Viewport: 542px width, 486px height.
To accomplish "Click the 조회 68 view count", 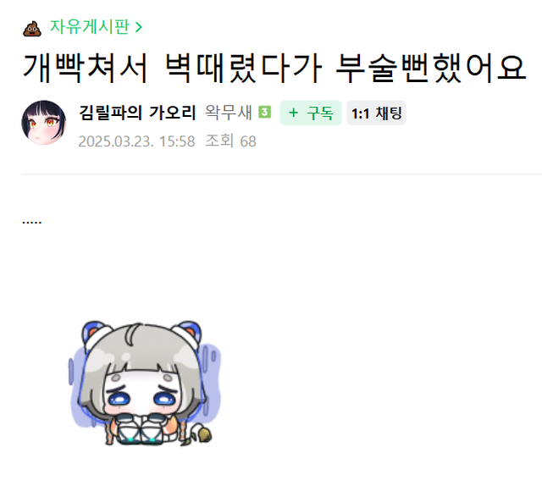I will [230, 141].
